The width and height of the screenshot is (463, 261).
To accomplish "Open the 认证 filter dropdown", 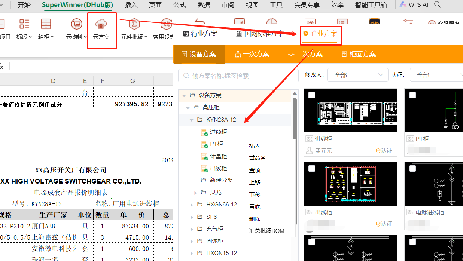I will 436,75.
